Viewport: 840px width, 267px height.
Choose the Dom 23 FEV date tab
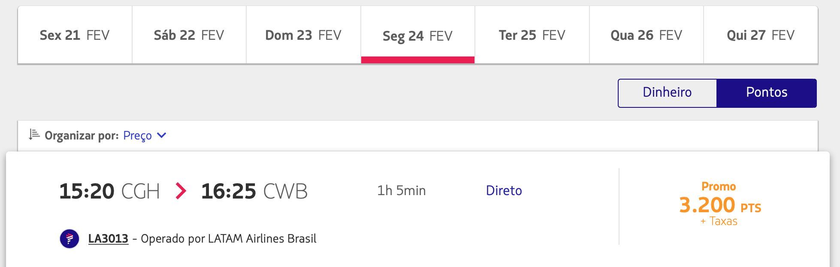coord(303,35)
